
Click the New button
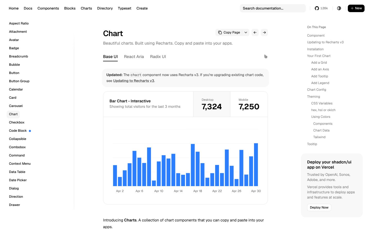pyautogui.click(x=356, y=8)
